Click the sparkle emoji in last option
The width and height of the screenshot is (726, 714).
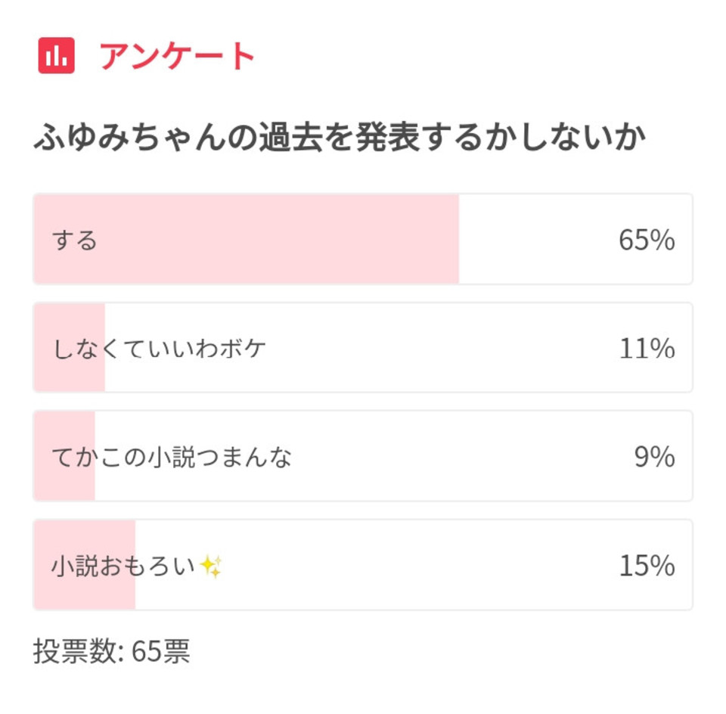click(211, 567)
